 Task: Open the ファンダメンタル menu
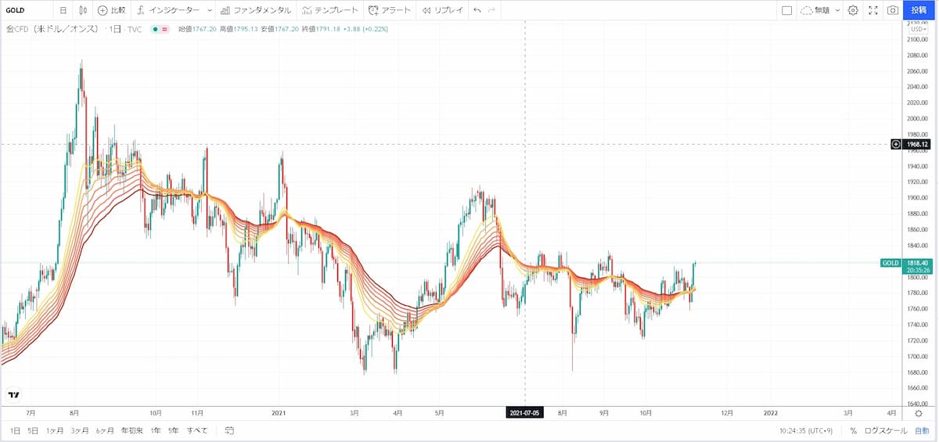(x=256, y=10)
